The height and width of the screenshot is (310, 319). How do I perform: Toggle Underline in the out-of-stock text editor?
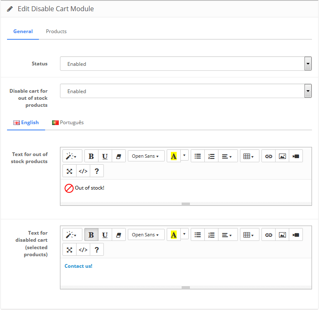tap(105, 156)
